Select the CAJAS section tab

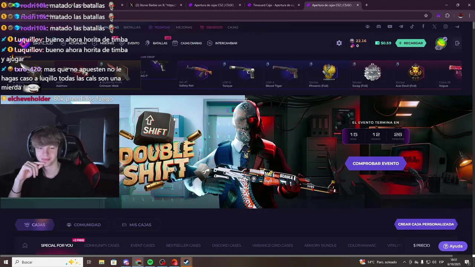tap(35, 225)
